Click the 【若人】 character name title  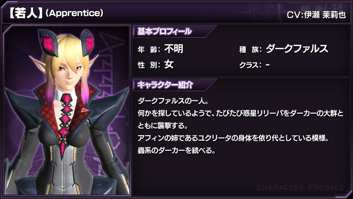[x=26, y=13]
